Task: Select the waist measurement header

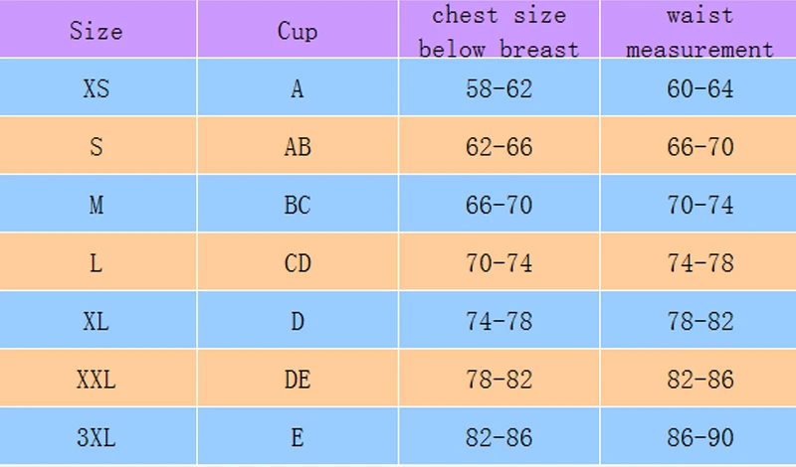Action: [698, 29]
